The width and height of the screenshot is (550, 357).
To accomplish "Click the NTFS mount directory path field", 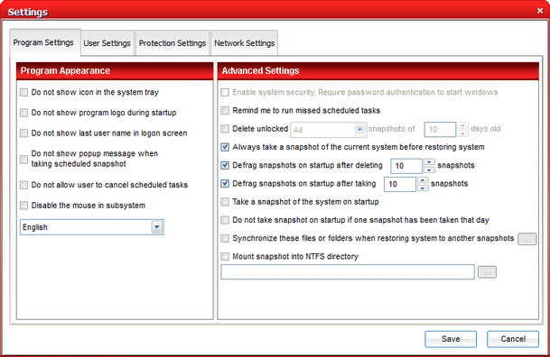I will [x=348, y=272].
